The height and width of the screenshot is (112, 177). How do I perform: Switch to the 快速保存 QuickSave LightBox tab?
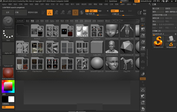coord(101,21)
